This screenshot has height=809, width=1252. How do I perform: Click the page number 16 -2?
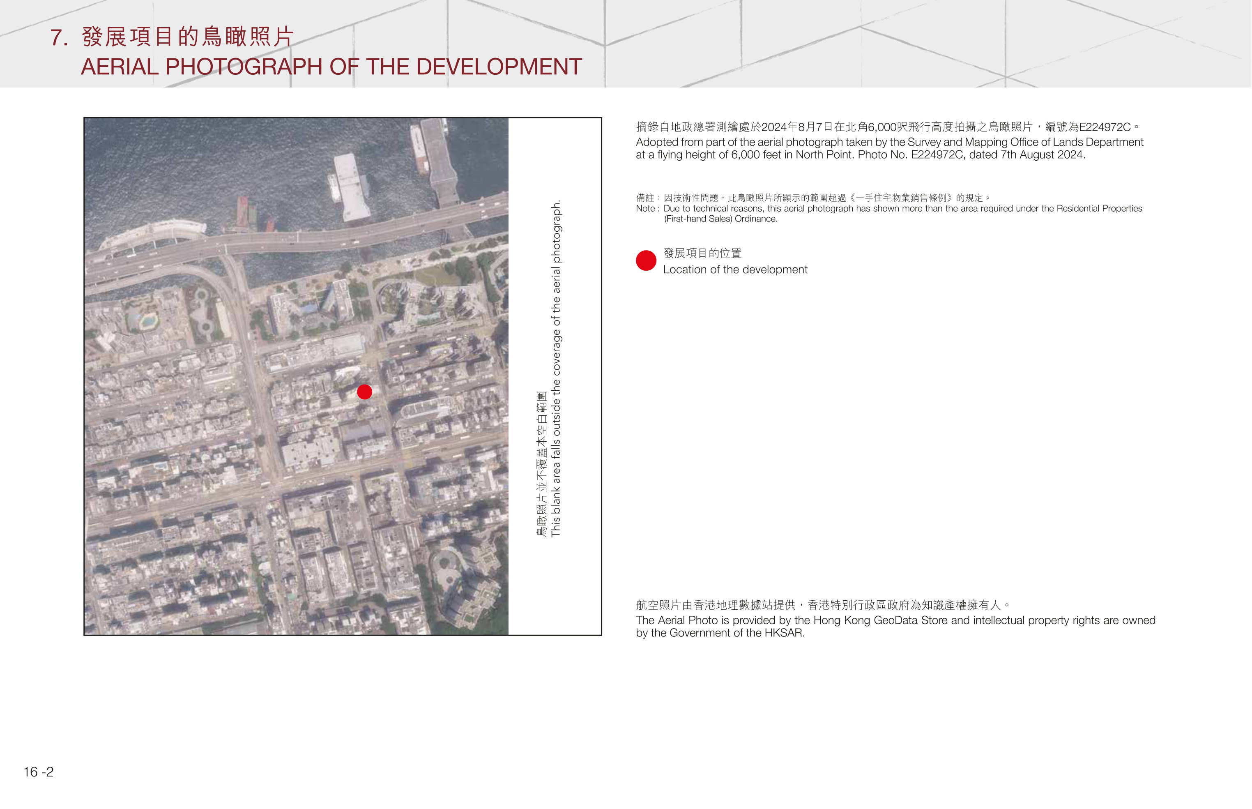pyautogui.click(x=38, y=772)
